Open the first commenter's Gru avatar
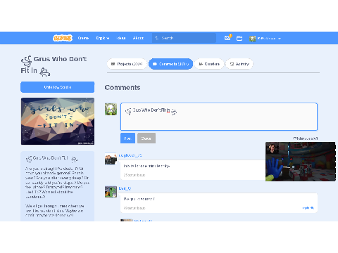This screenshot has width=338, height=253. pyautogui.click(x=111, y=159)
